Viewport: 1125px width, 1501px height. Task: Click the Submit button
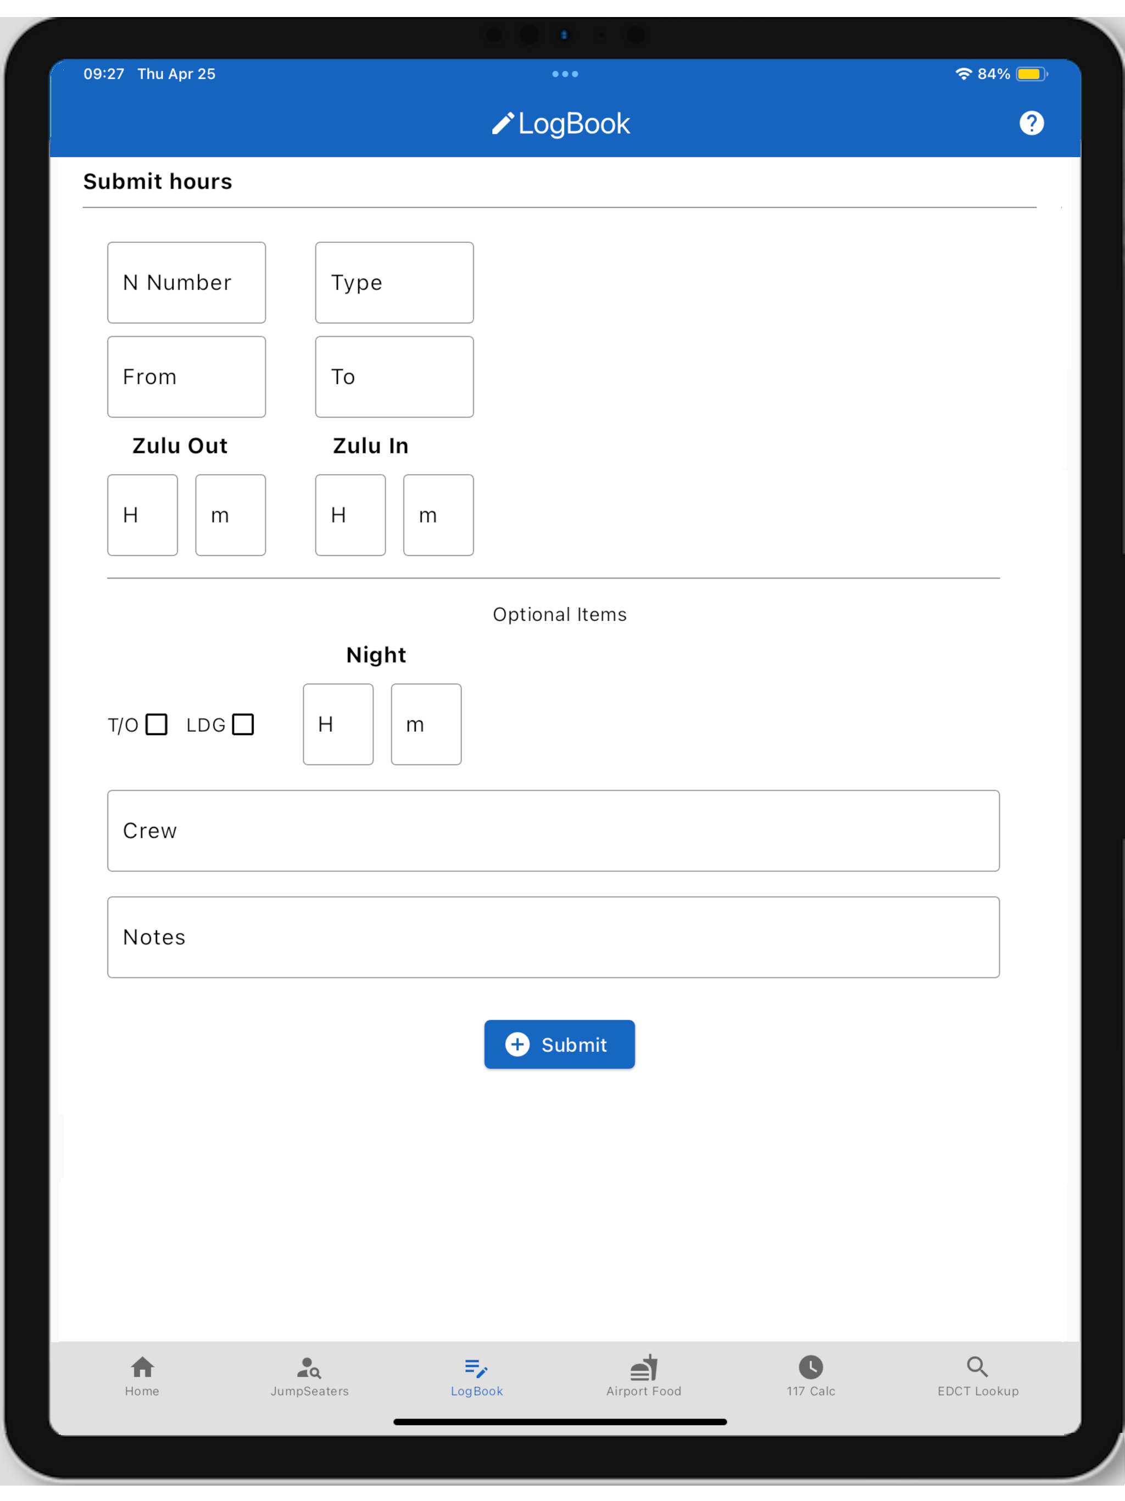(559, 1044)
